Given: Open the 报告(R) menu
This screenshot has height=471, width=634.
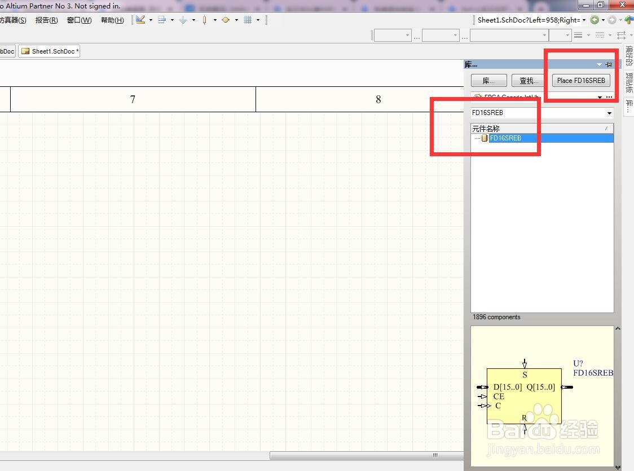Looking at the screenshot, I should pyautogui.click(x=46, y=20).
